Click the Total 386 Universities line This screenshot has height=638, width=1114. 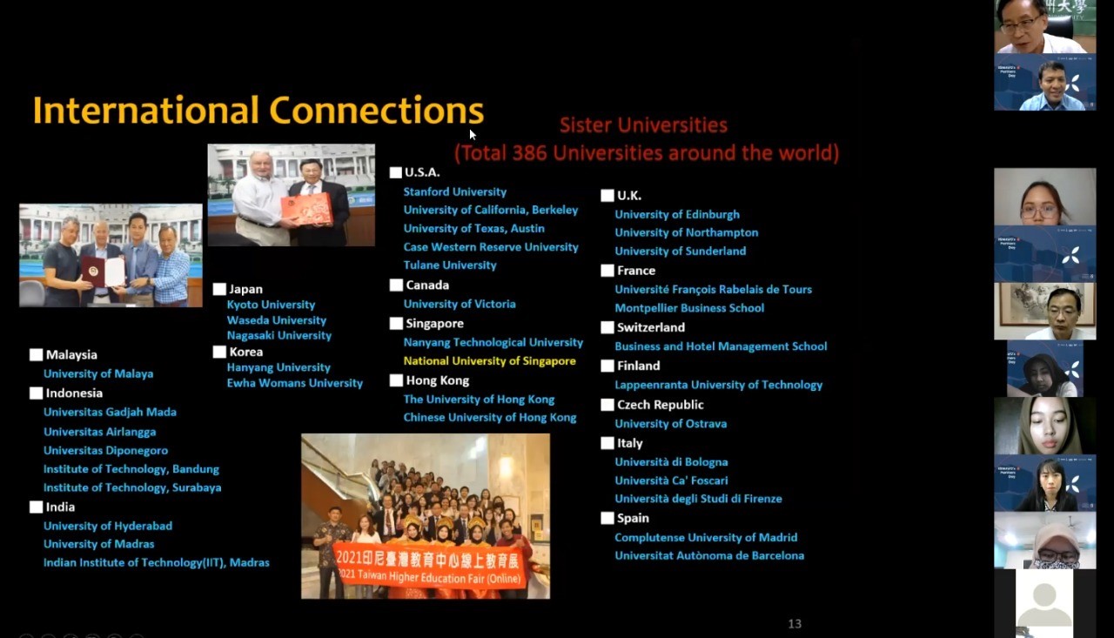(647, 153)
